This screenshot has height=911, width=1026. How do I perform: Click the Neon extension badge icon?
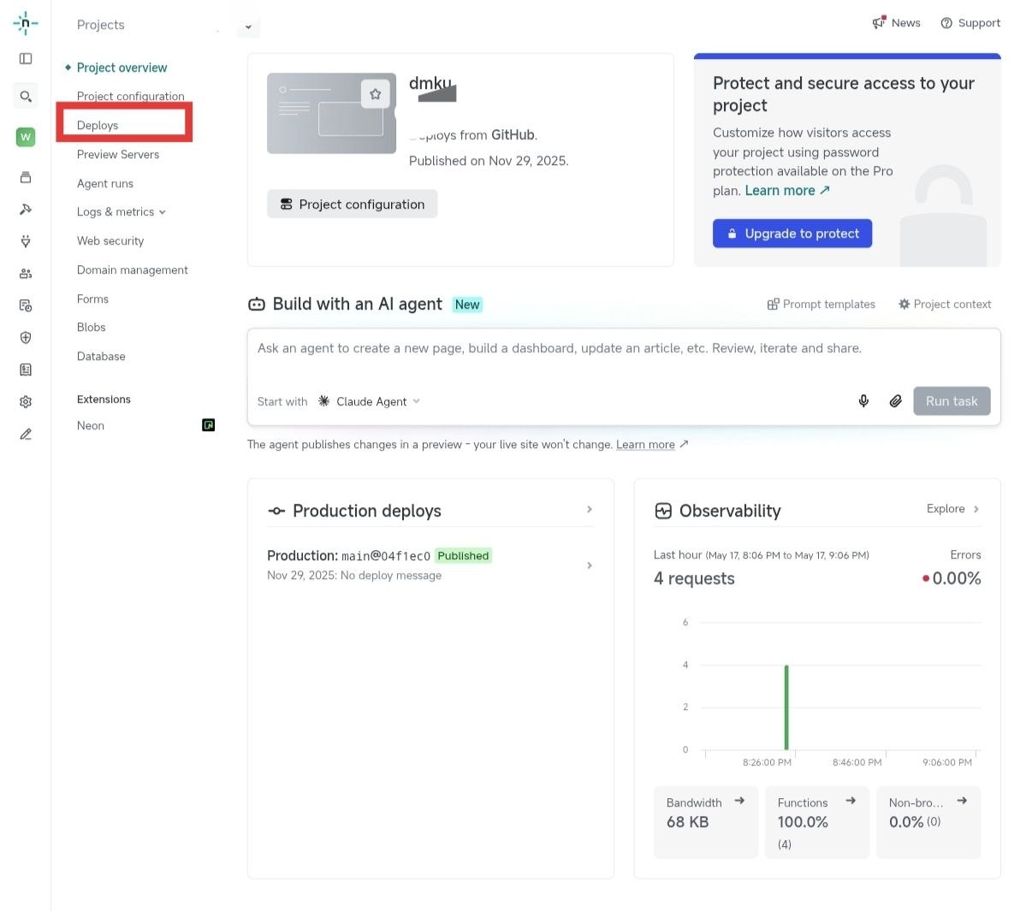tap(208, 425)
